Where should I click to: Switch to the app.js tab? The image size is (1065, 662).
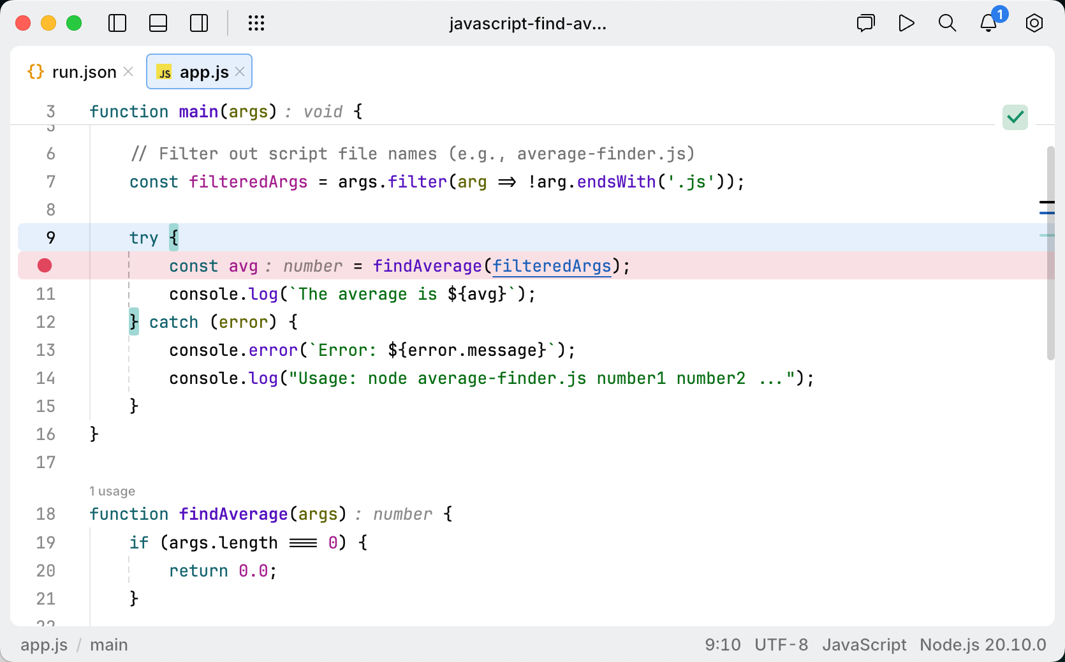(198, 71)
